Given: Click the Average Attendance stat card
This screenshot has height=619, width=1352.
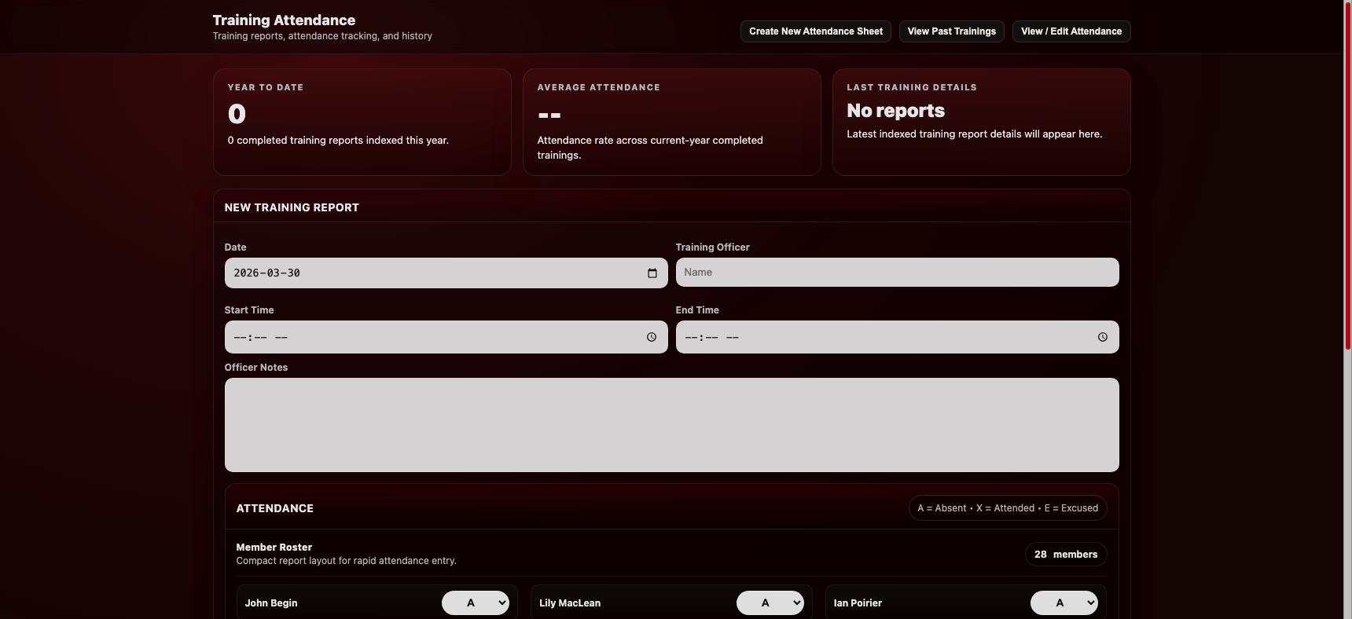Looking at the screenshot, I should (671, 122).
